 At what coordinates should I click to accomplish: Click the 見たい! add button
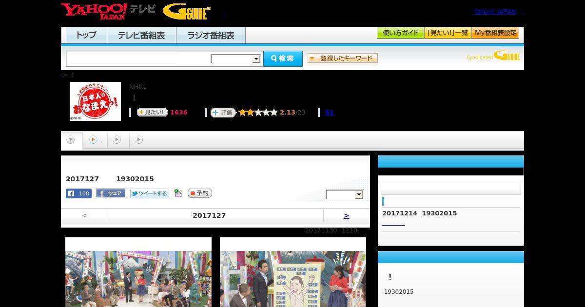152,112
